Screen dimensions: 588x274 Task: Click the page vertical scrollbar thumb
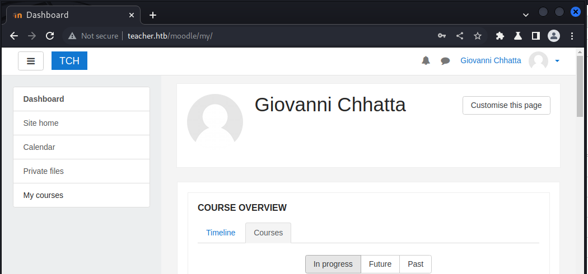(x=580, y=86)
